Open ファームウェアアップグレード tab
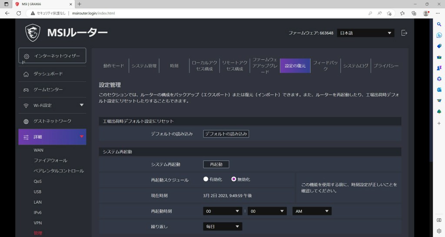The height and width of the screenshot is (237, 445). coord(265,65)
